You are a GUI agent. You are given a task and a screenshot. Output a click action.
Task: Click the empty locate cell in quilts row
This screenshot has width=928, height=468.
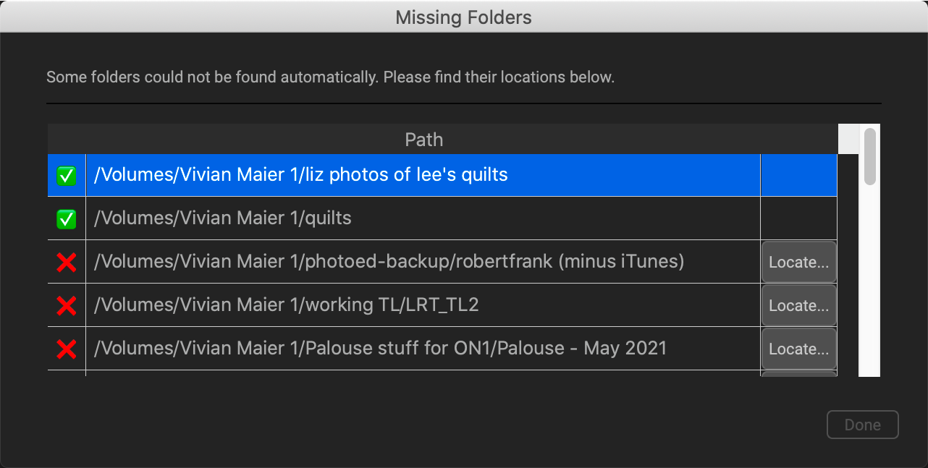click(798, 218)
